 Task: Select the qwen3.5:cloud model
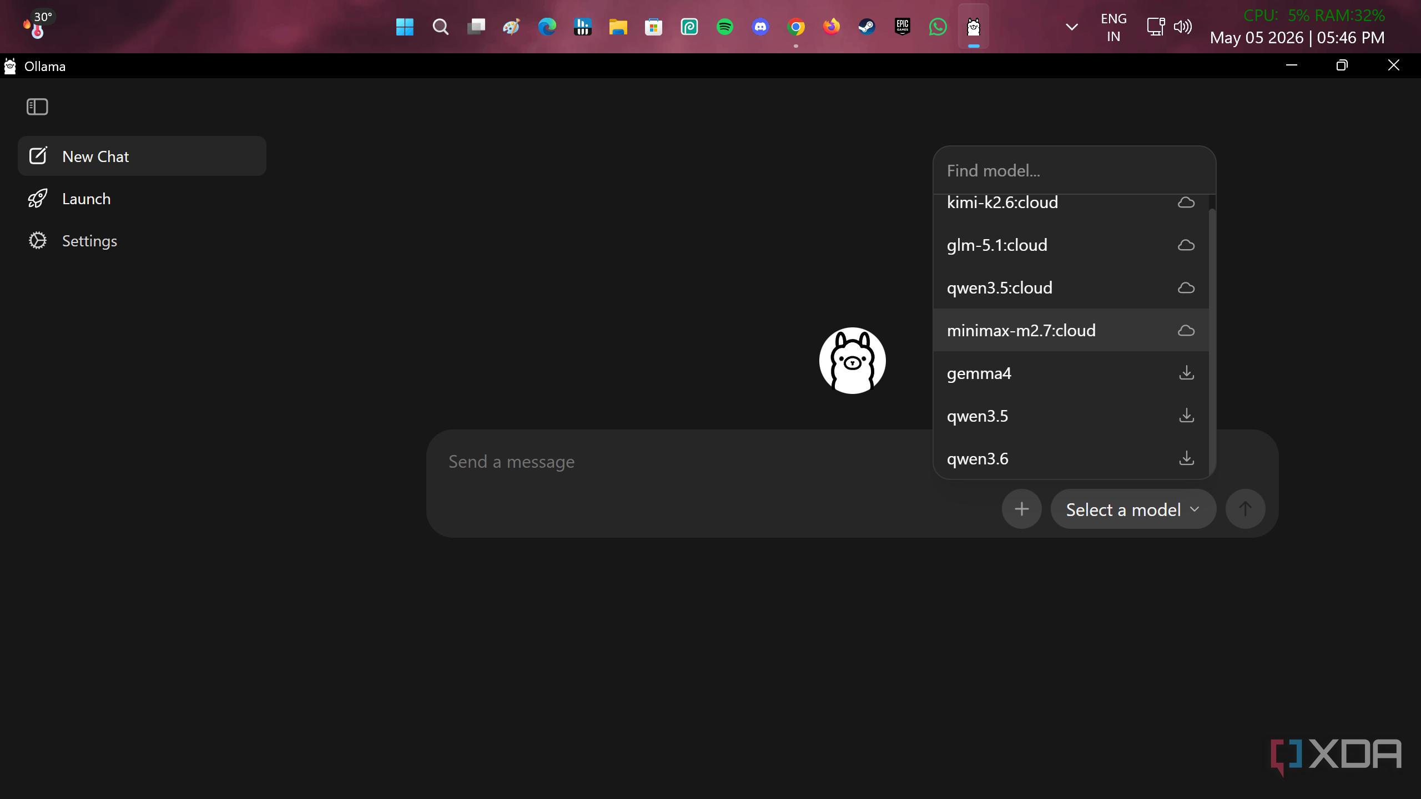[1071, 287]
